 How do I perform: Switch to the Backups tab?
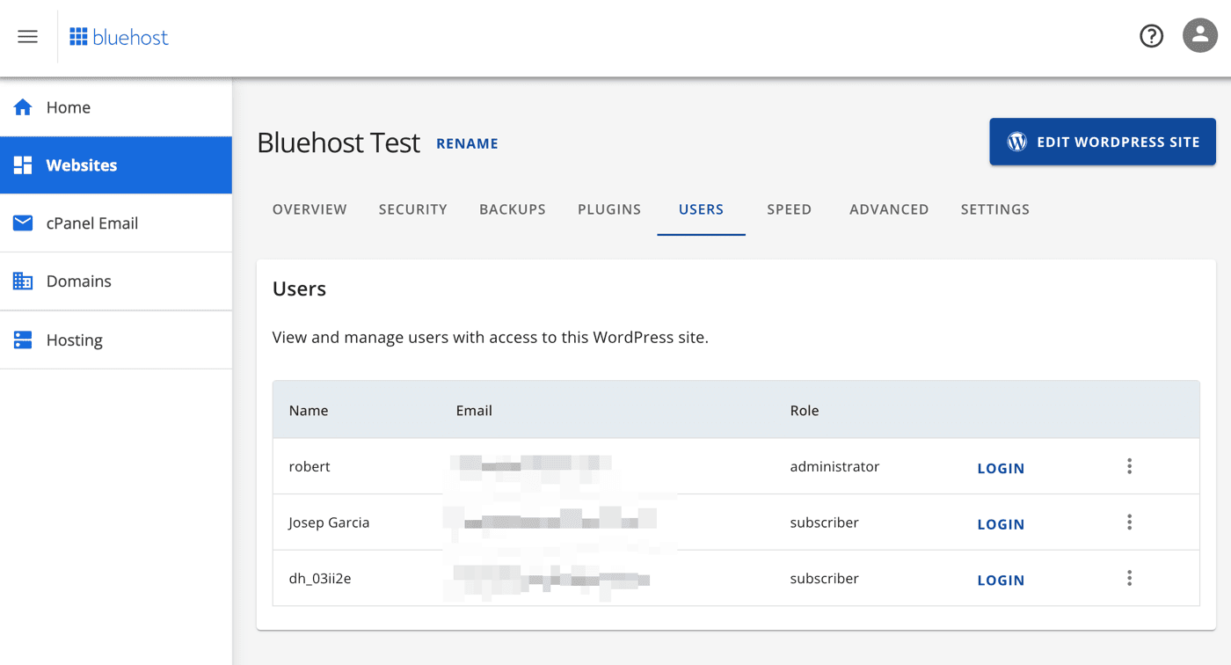coord(513,209)
